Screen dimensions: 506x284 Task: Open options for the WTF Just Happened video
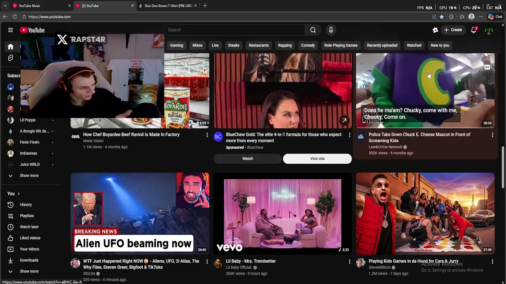pyautogui.click(x=207, y=262)
